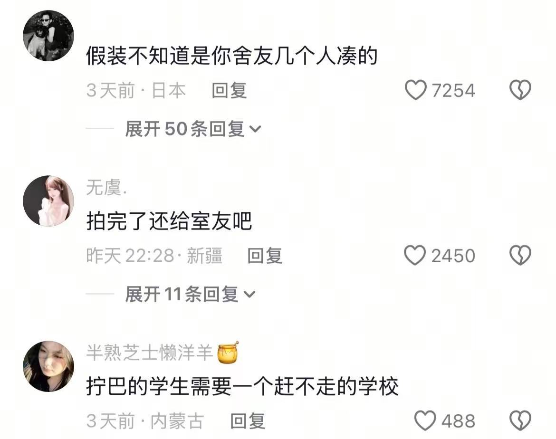Dislike the 无虞 comment via broken heart
This screenshot has height=439, width=556.
click(520, 255)
